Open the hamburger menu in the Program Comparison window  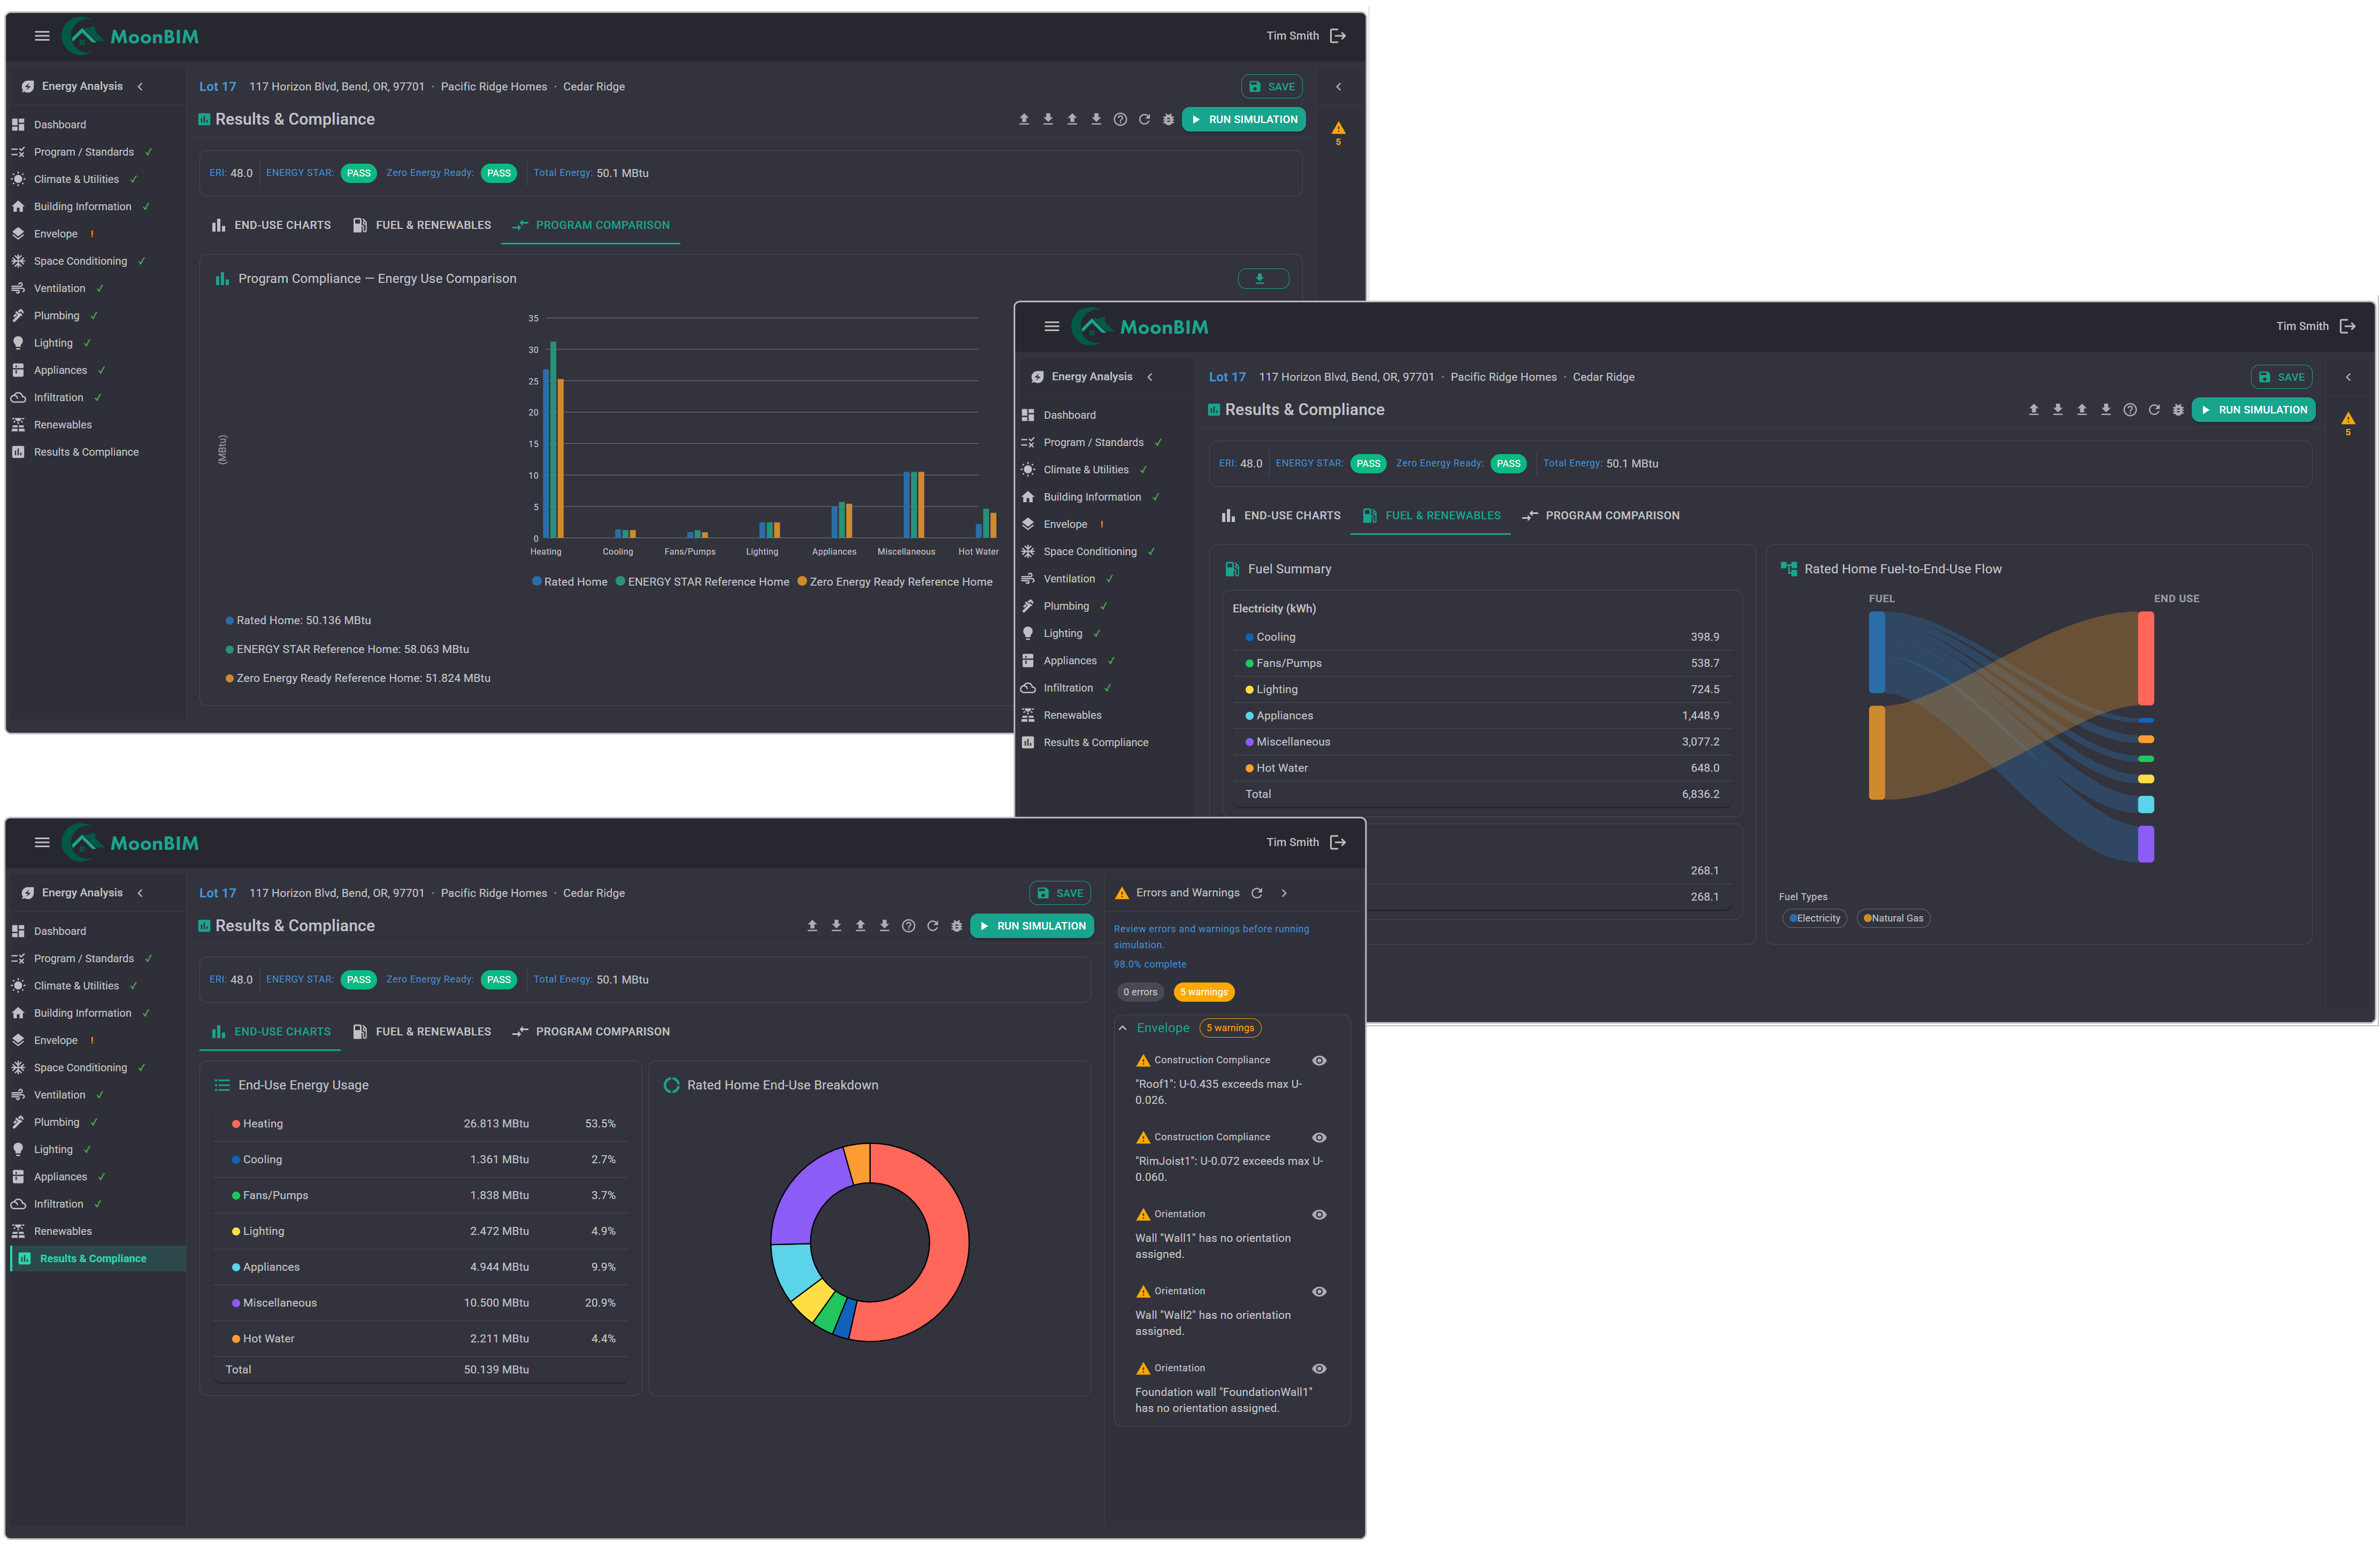(x=42, y=36)
